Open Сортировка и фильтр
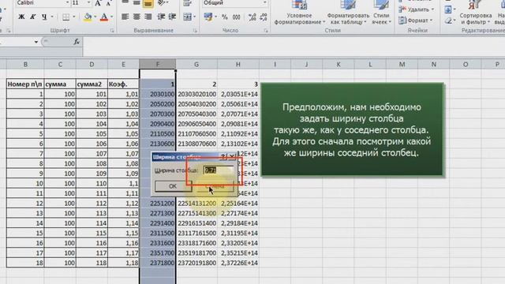Image resolution: width=505 pixels, height=284 pixels. (475, 13)
